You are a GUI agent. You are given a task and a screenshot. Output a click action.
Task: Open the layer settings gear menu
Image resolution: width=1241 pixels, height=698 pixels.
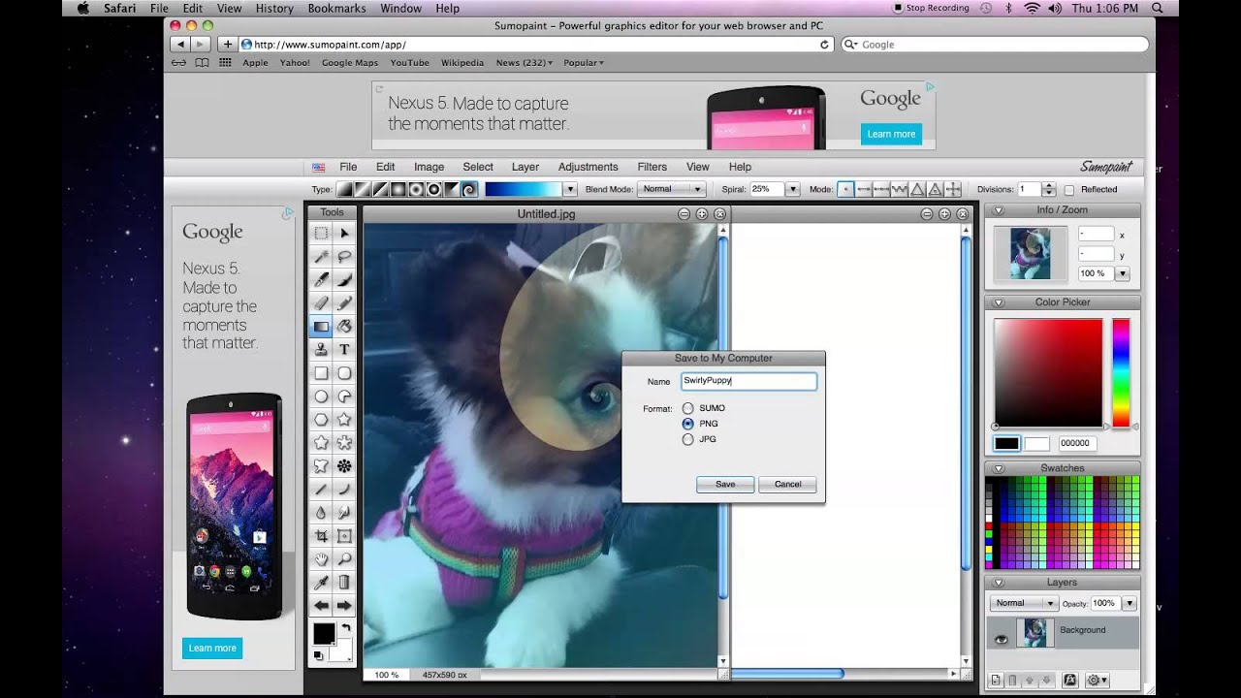[1098, 681]
